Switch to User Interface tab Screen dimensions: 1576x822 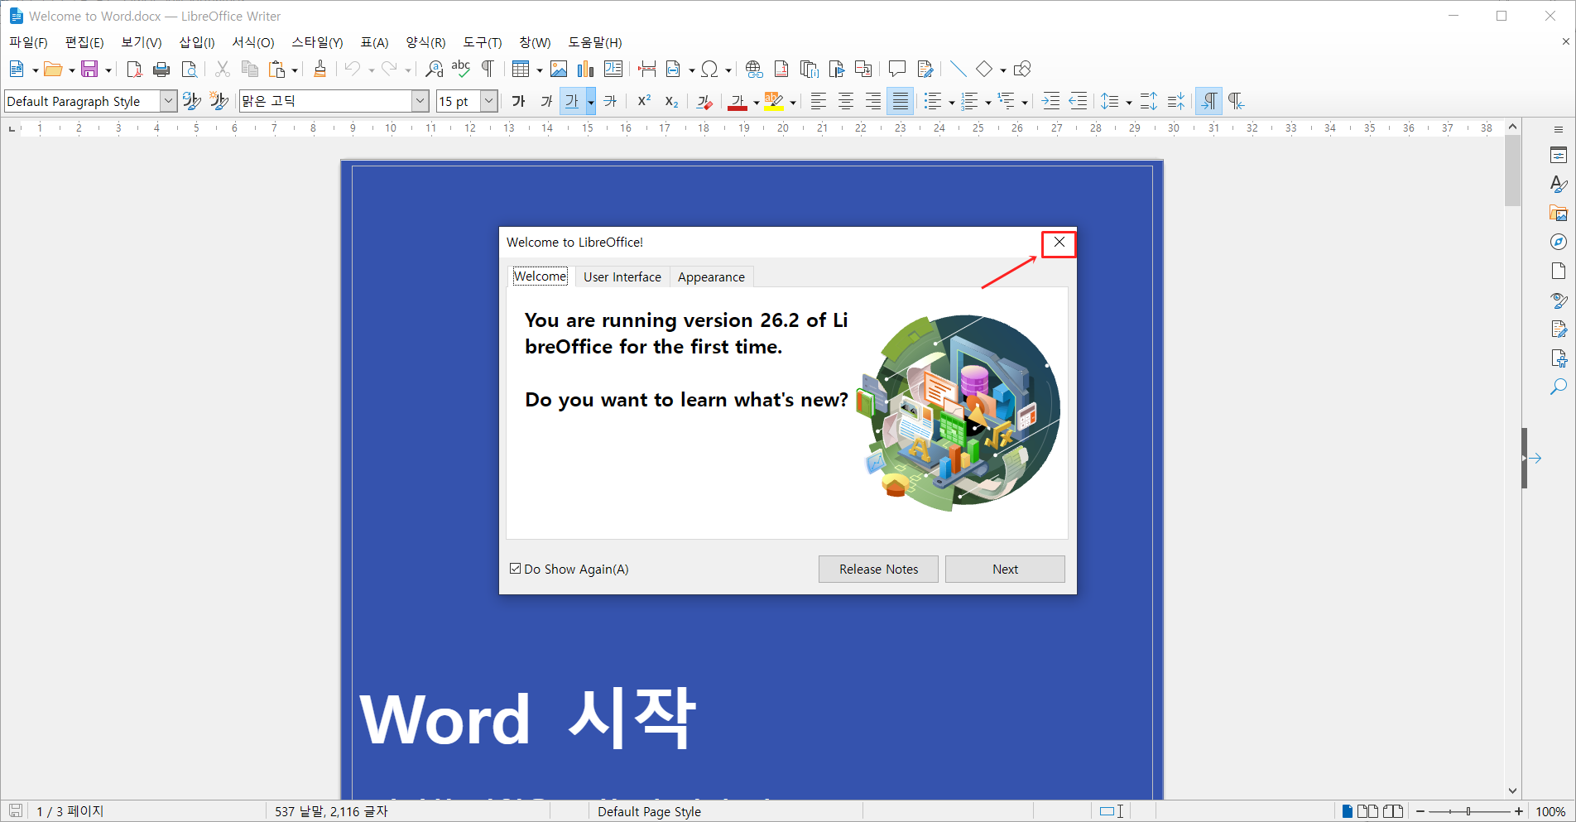622,276
